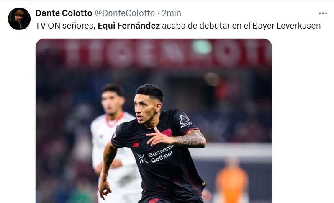Image resolution: width=334 pixels, height=203 pixels.
Task: Select the bold Equi Fernández text
Action: click(128, 26)
